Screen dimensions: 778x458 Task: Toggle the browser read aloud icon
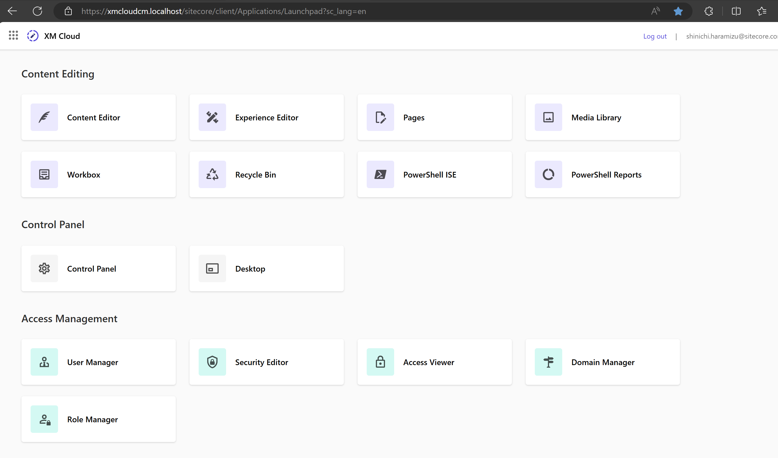click(655, 11)
